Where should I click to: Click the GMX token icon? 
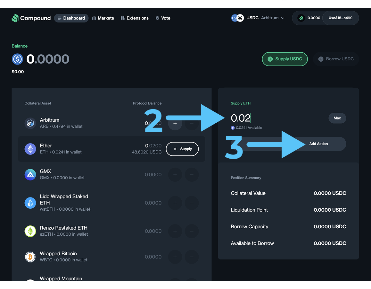click(x=30, y=174)
